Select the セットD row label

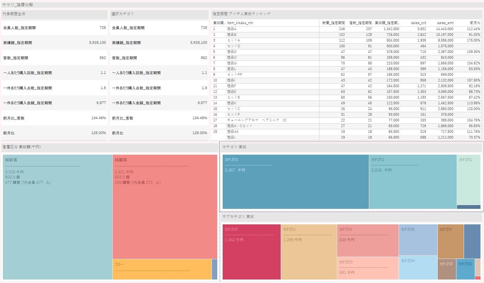233,46
